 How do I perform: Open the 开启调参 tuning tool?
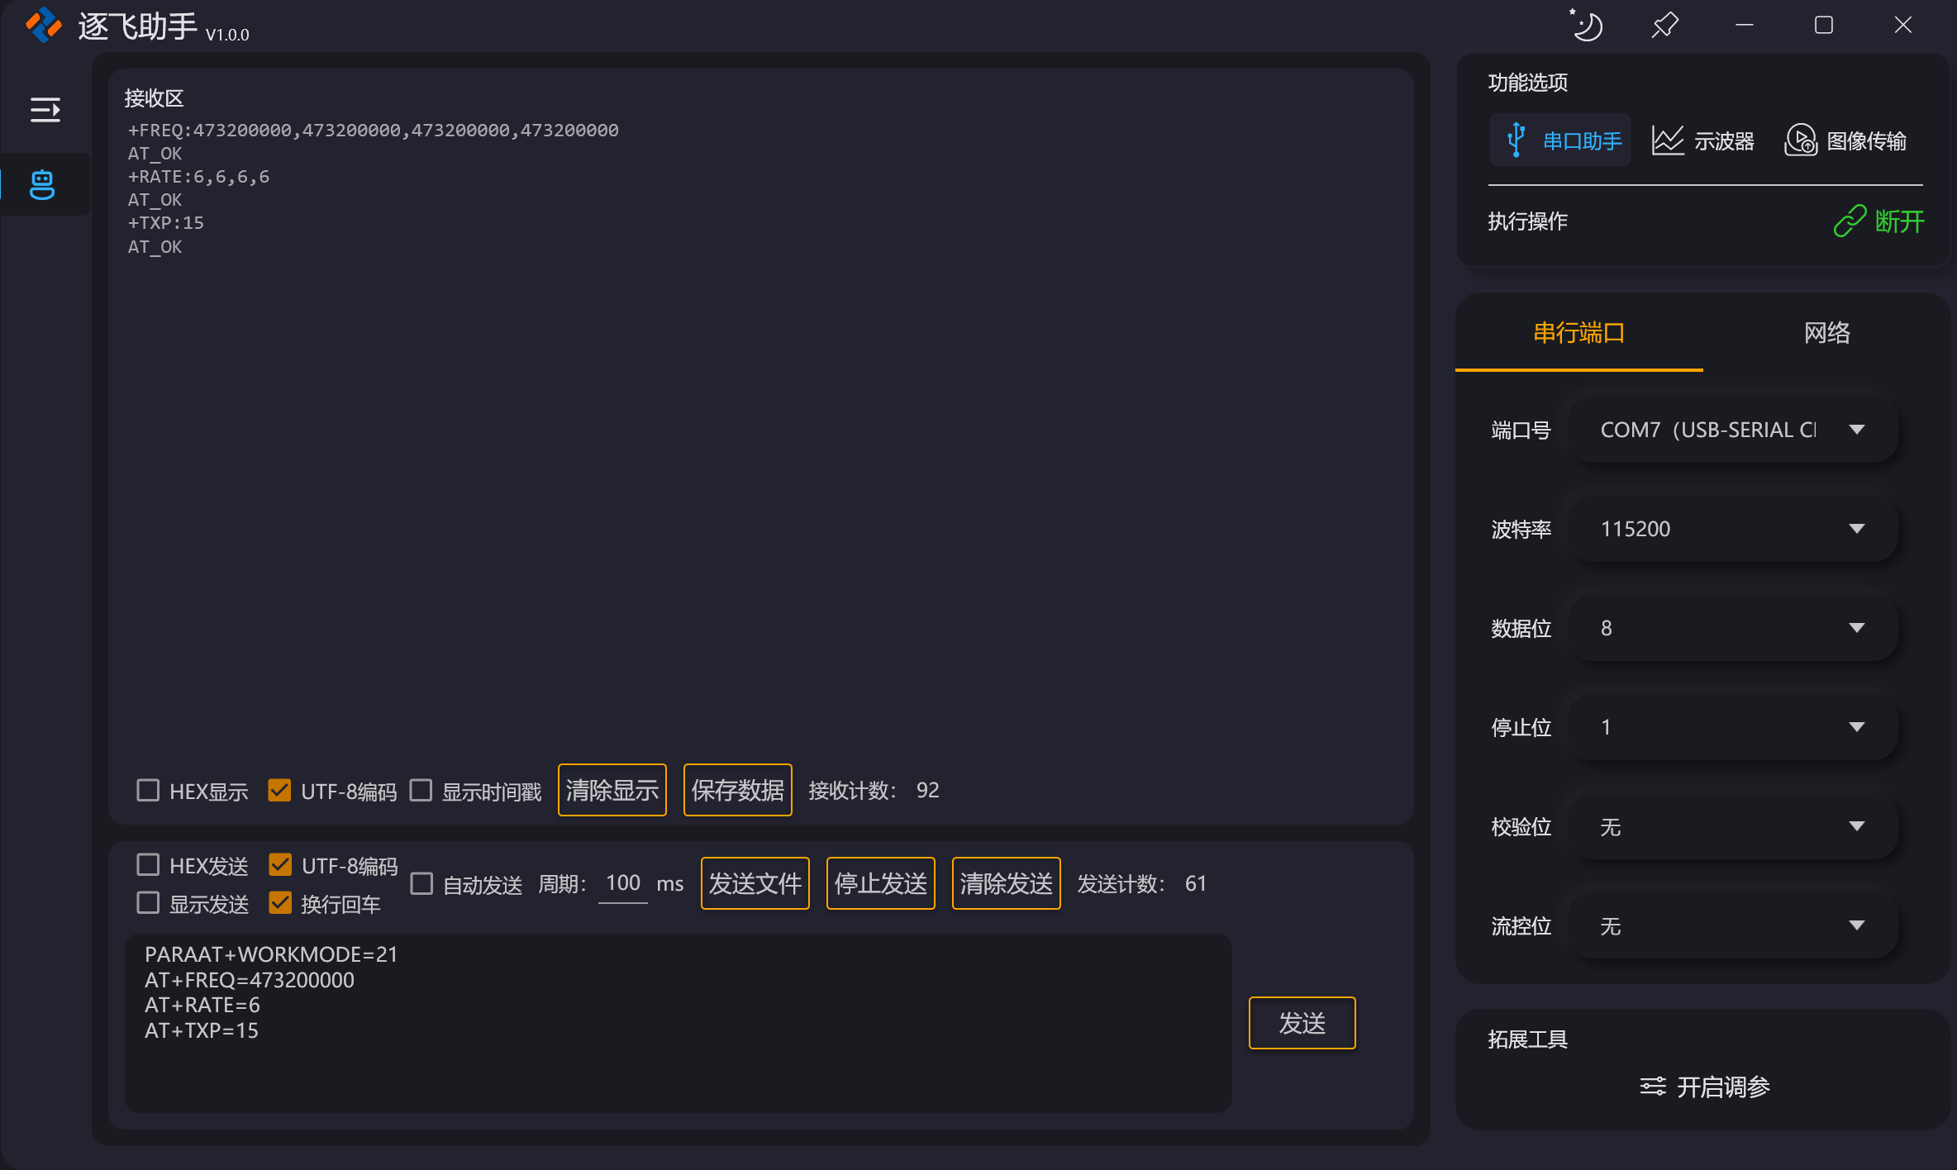point(1705,1087)
